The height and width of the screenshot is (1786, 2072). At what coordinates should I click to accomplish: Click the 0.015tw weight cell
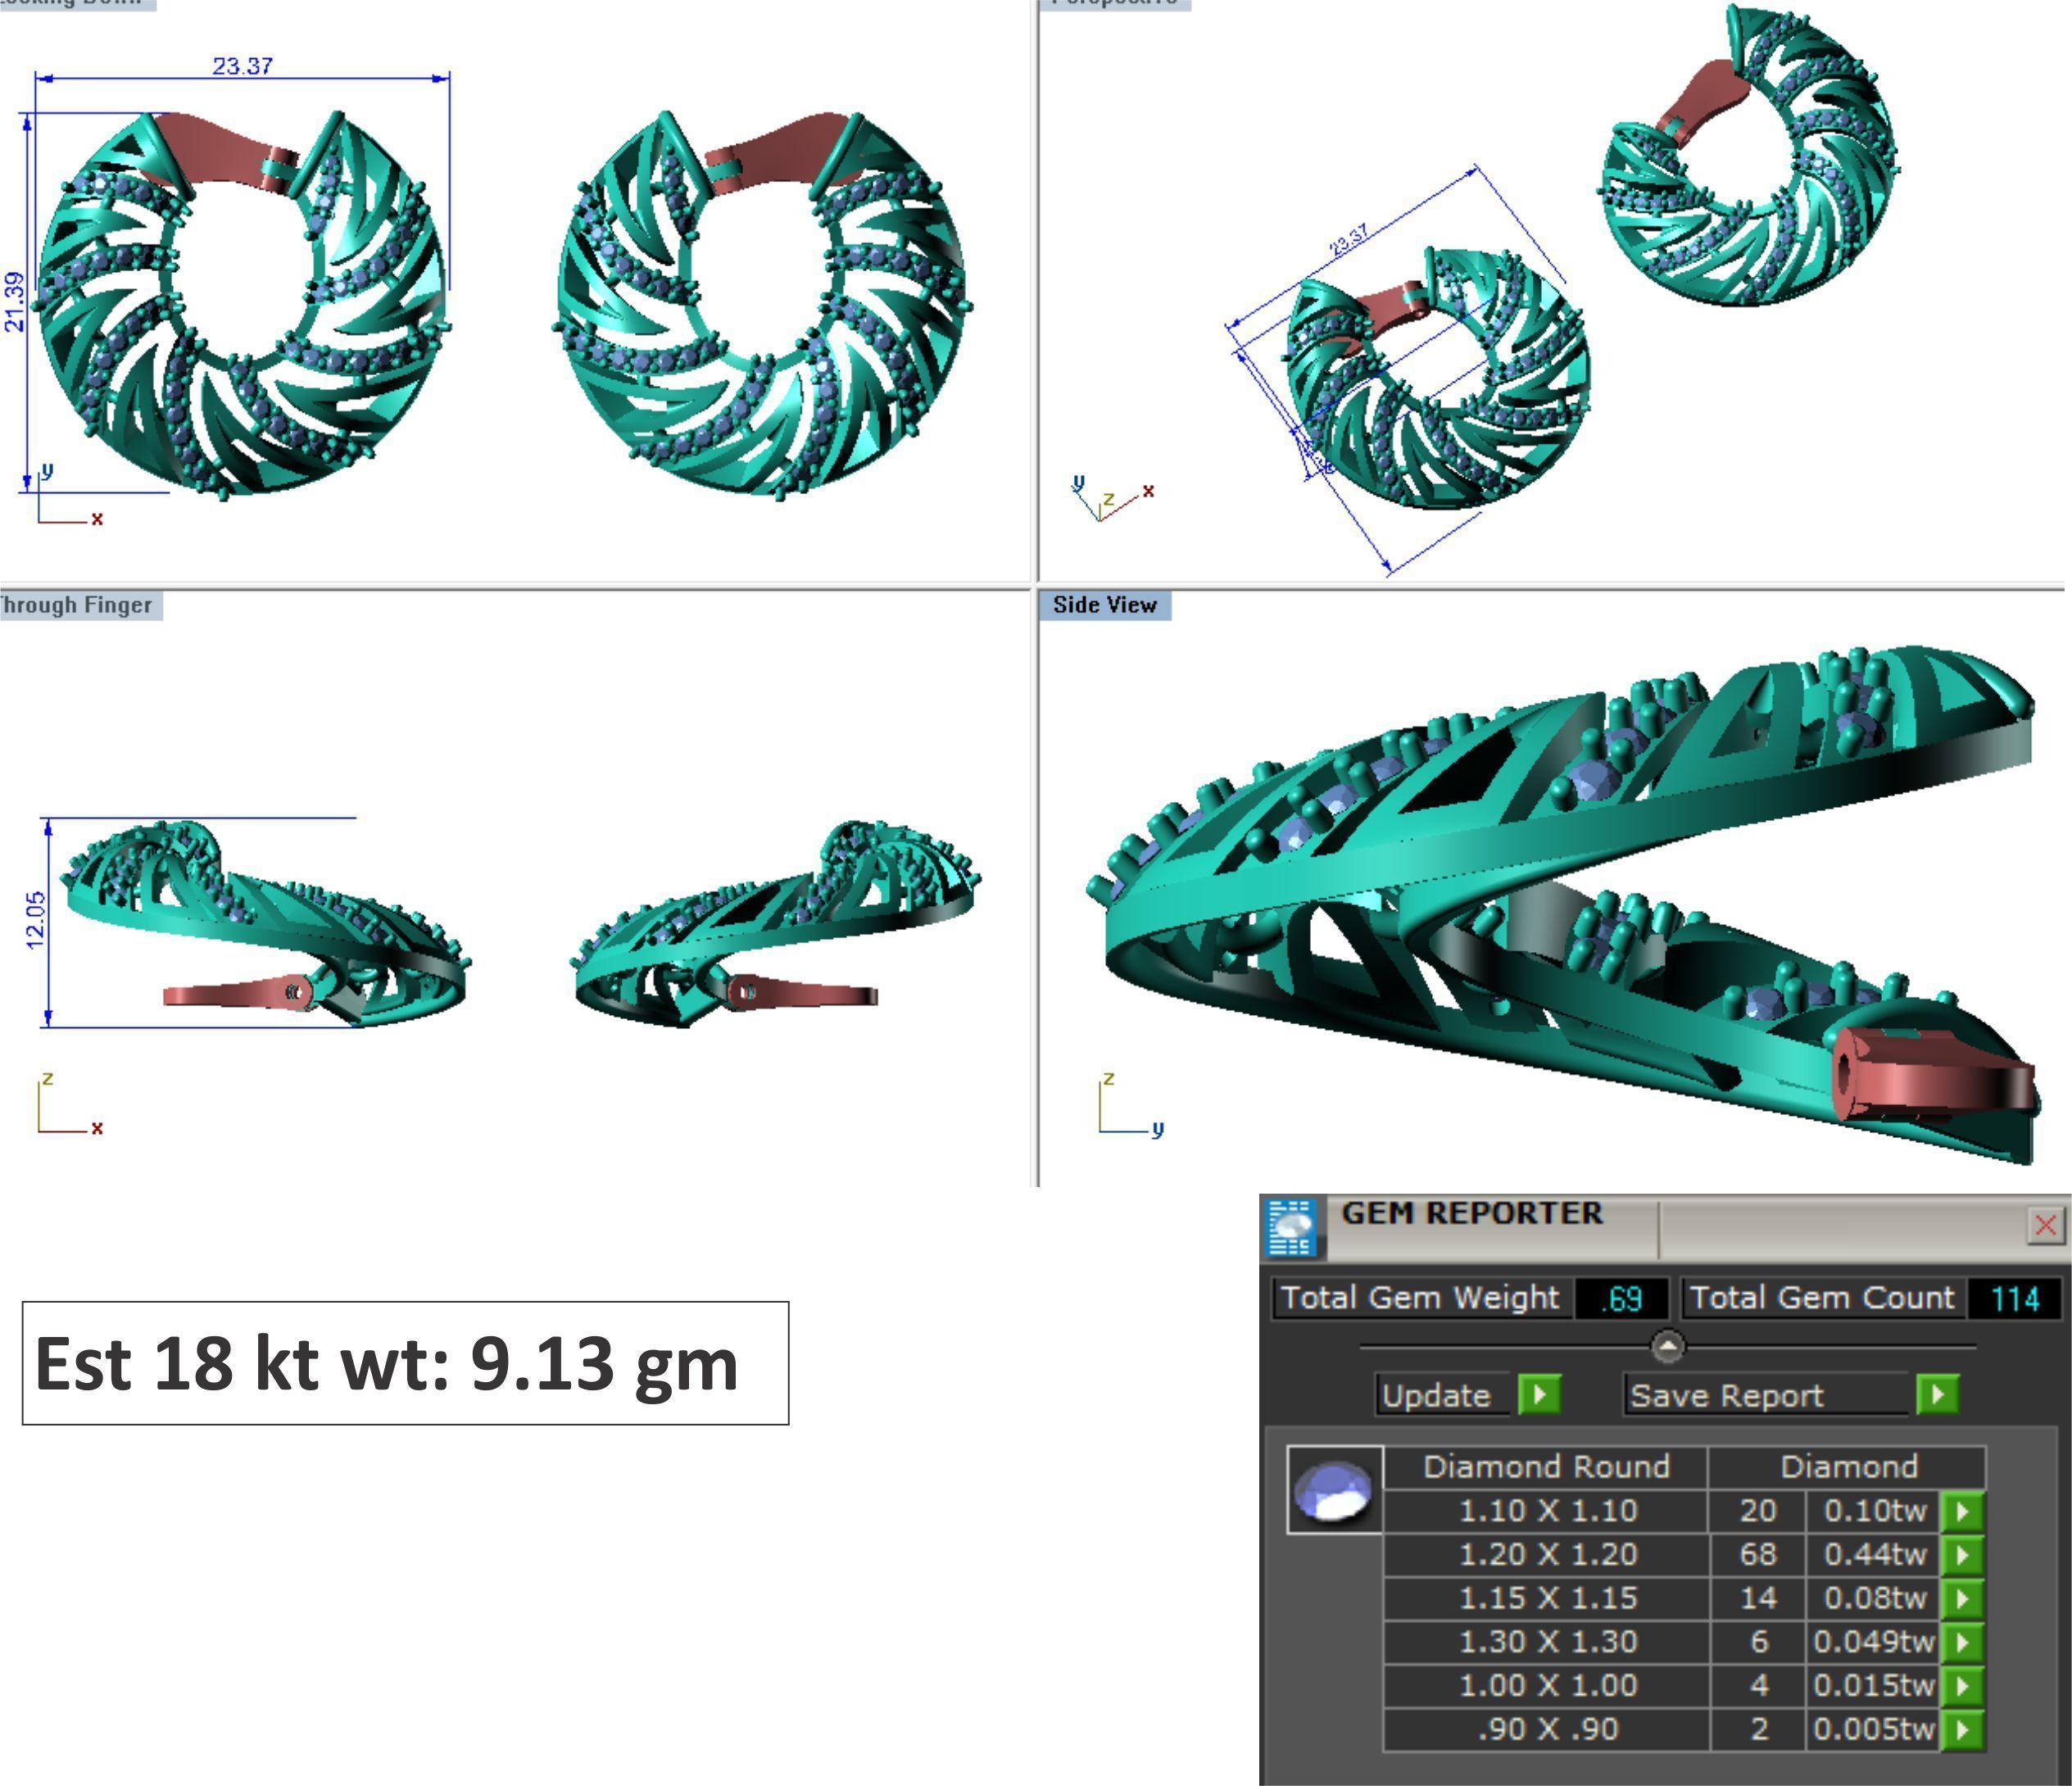click(x=1874, y=1686)
